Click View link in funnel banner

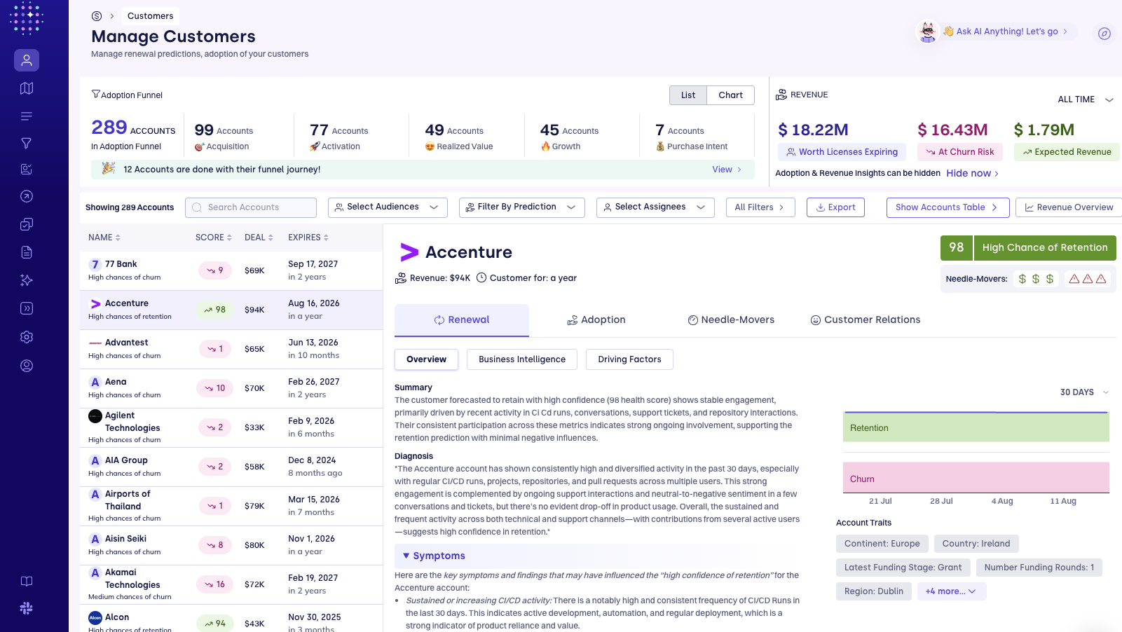[727, 170]
